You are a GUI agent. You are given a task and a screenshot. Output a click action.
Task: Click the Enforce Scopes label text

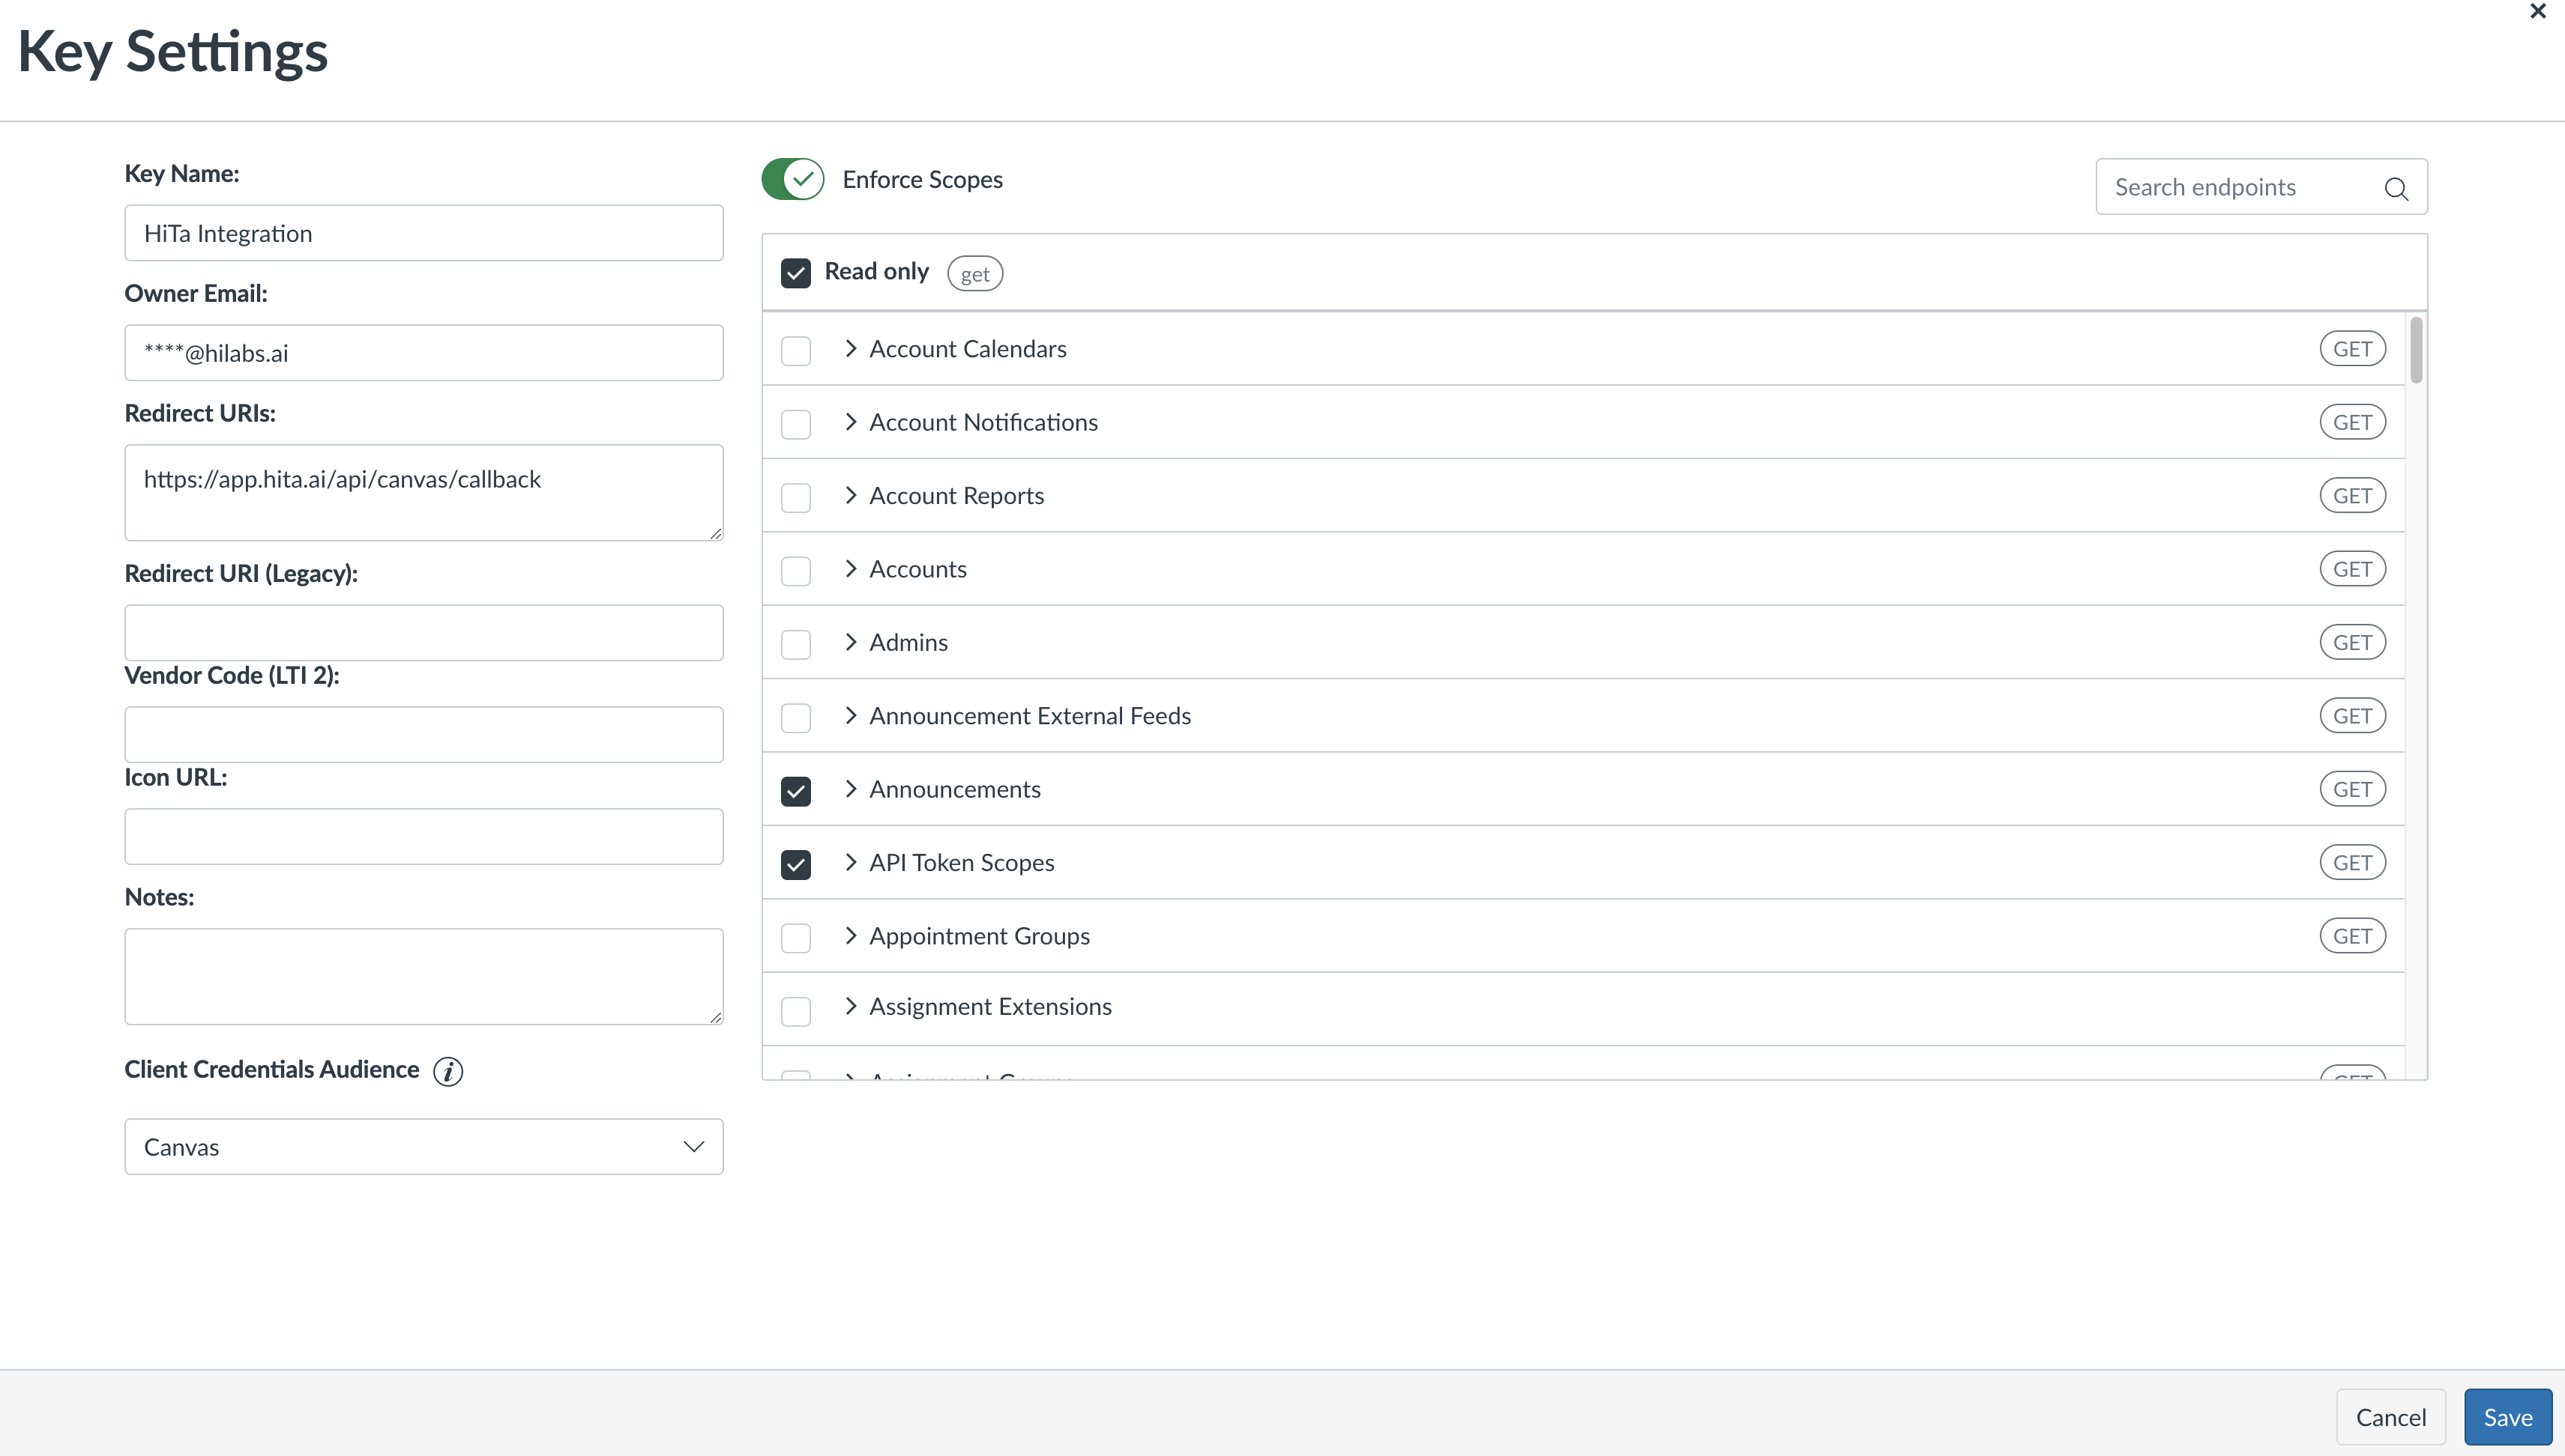point(922,179)
